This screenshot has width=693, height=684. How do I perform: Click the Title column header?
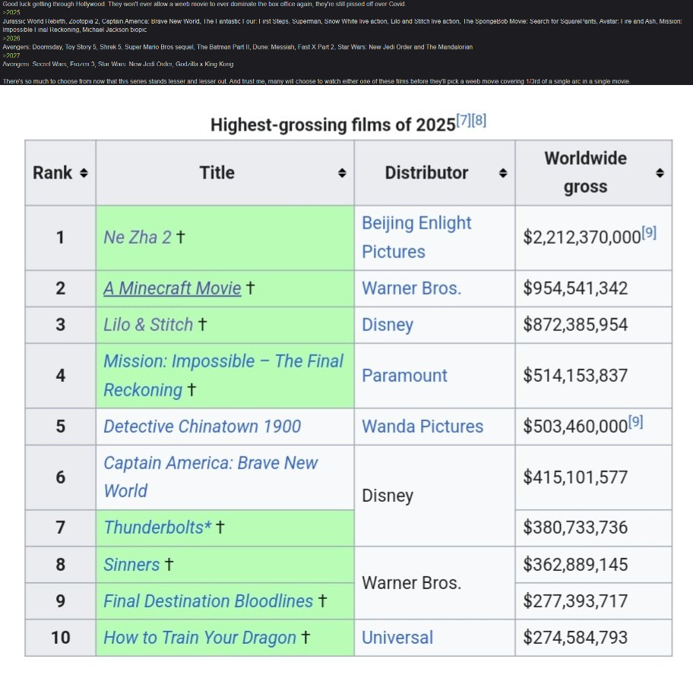point(225,172)
